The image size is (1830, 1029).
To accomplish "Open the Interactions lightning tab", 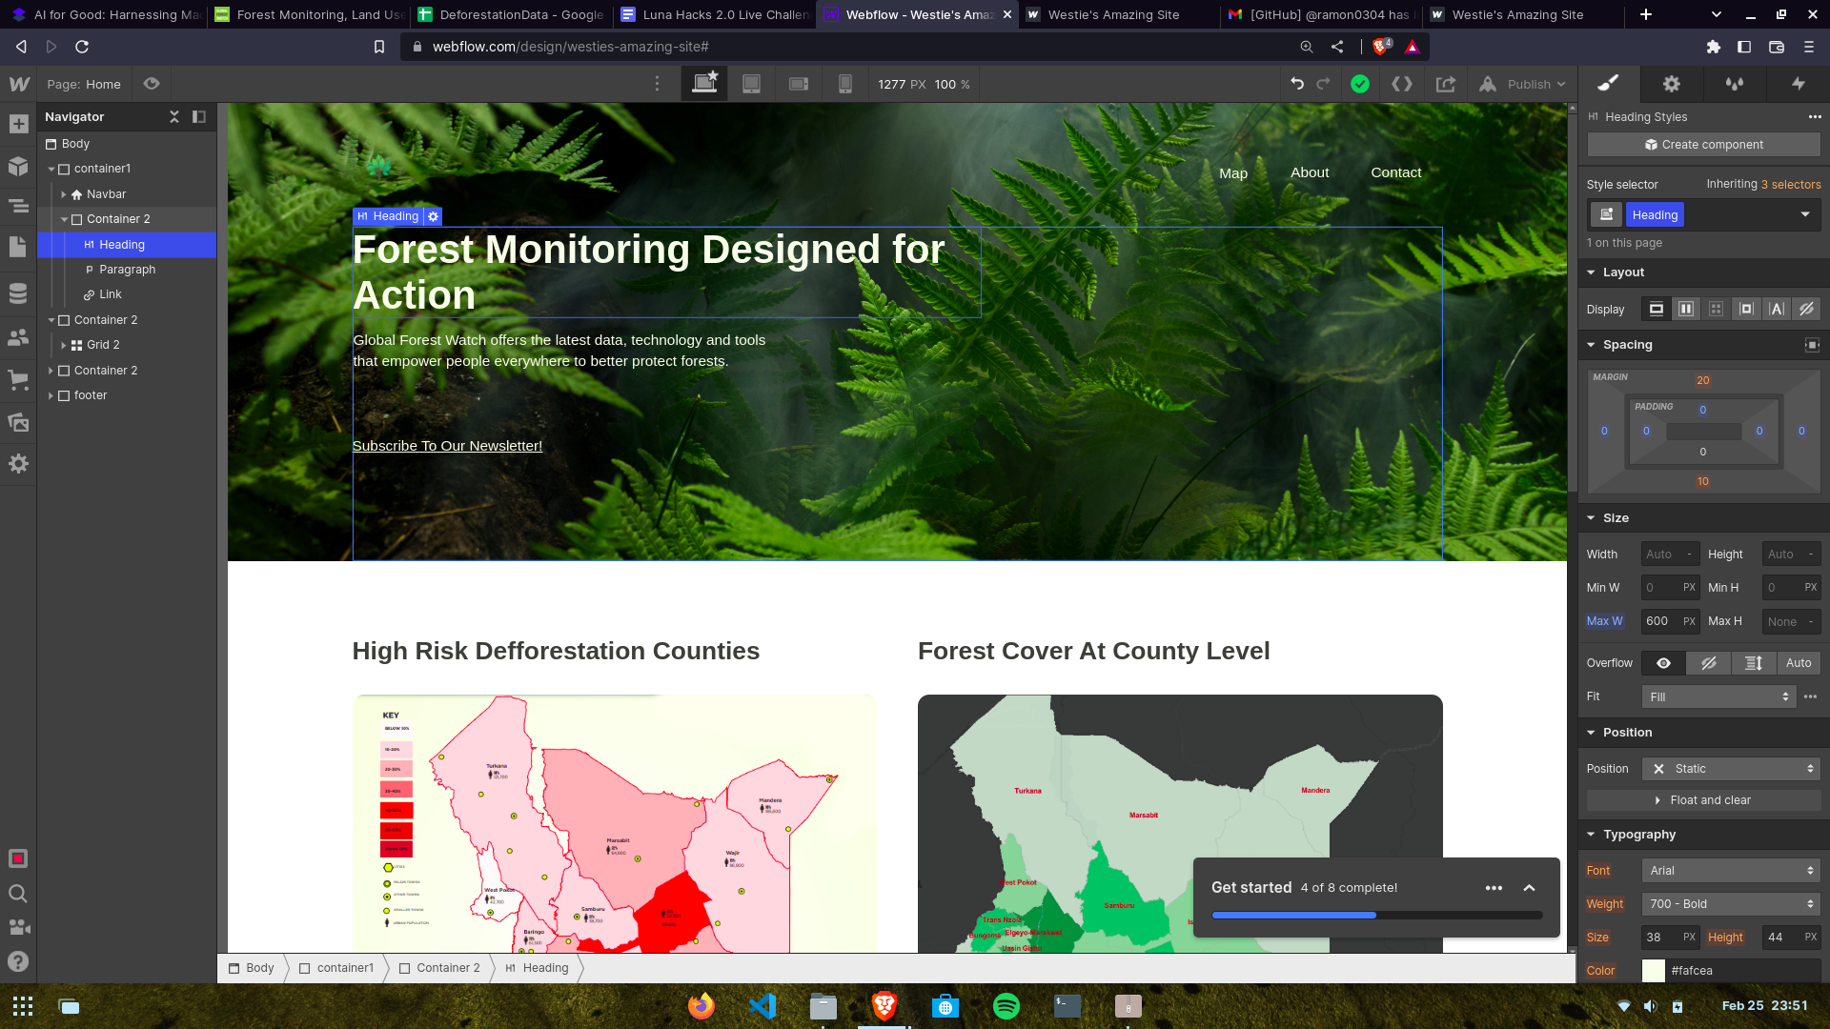I will [x=1798, y=84].
